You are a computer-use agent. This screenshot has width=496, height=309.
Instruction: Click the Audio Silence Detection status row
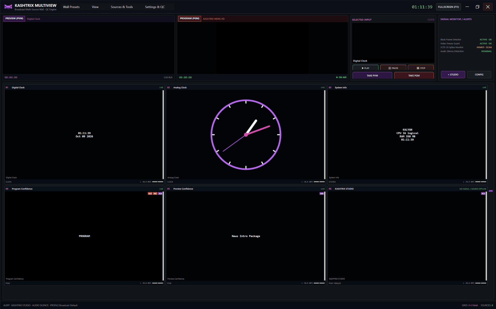pos(466,51)
